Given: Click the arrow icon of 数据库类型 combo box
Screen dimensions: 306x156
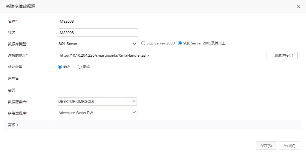Looking at the screenshot, I should 134,44.
